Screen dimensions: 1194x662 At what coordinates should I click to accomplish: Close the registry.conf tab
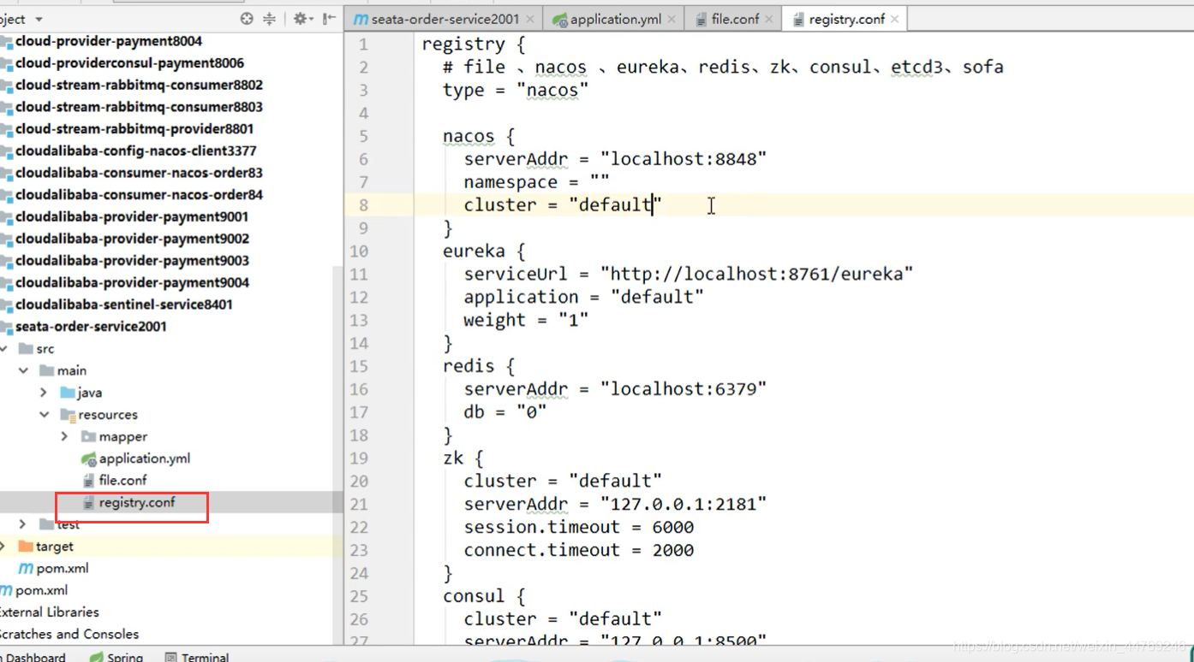[895, 19]
